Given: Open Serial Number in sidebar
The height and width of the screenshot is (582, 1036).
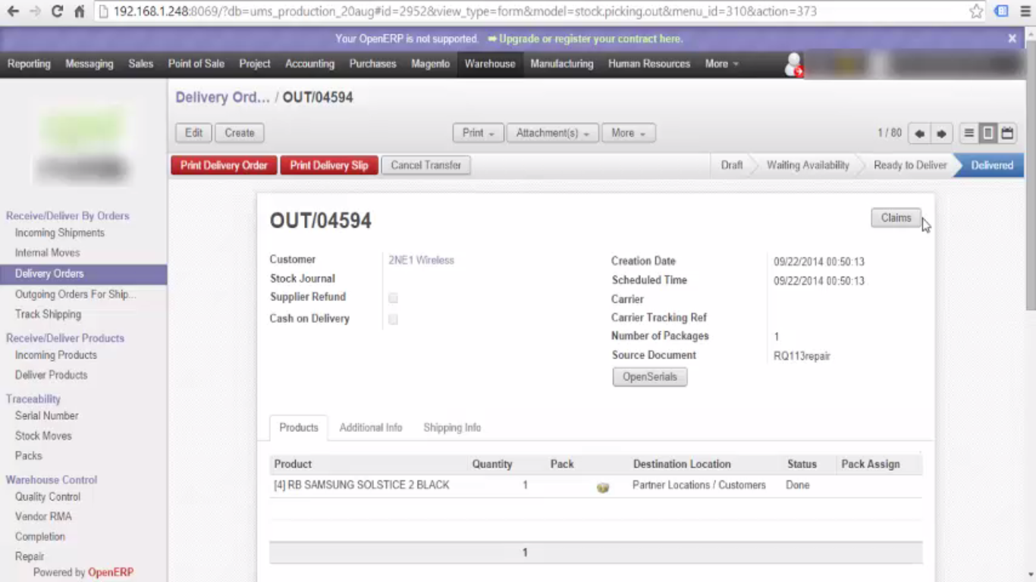Looking at the screenshot, I should pos(46,415).
